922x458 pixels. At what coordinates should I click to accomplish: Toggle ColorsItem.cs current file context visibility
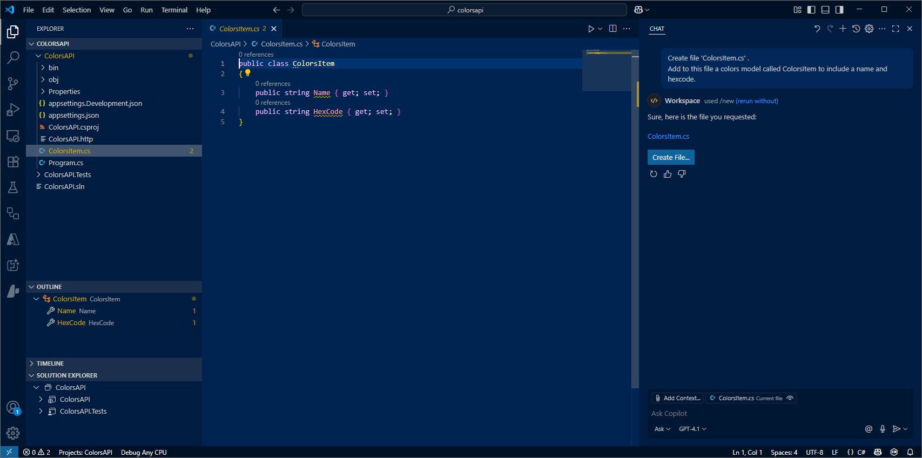click(x=790, y=398)
